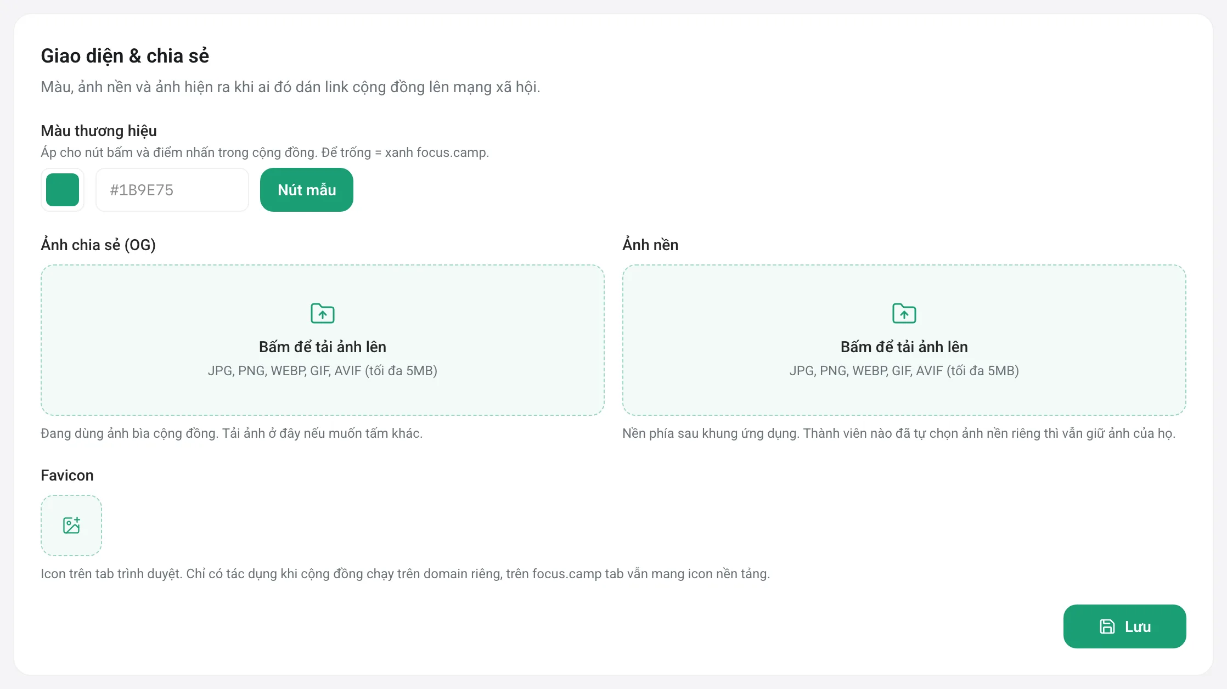This screenshot has height=689, width=1227.
Task: Click the Favicon label
Action: click(x=67, y=475)
